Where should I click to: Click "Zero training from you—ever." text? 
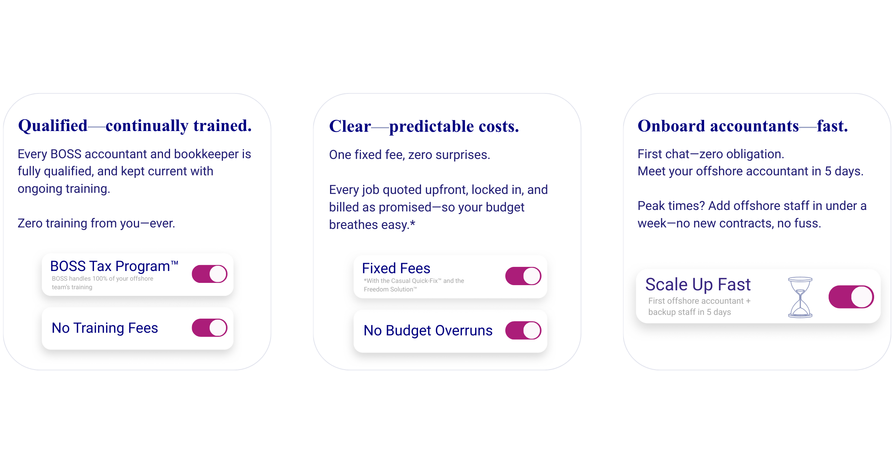(x=96, y=223)
